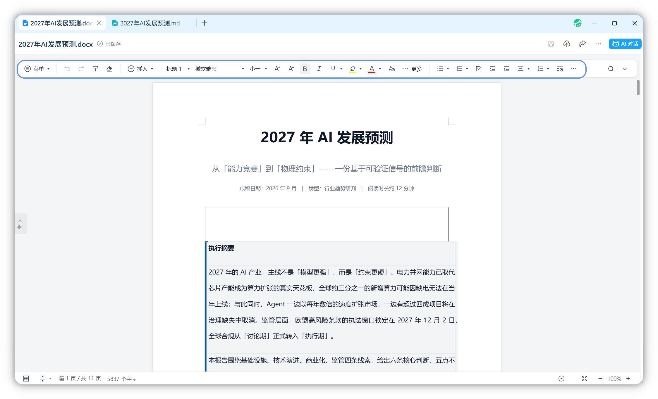Expand the 插入 dropdown
658x399 pixels.
coord(141,69)
